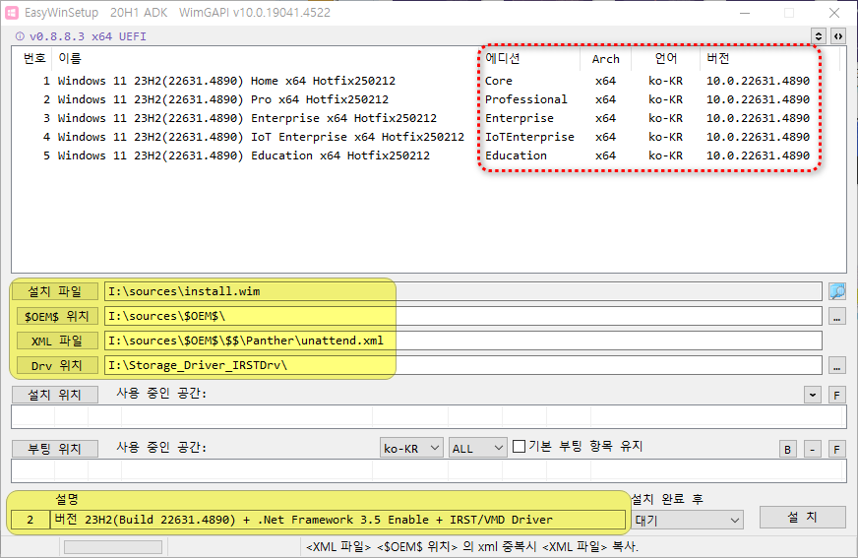
Task: Click the magnifier search icon for install file
Action: 837,291
